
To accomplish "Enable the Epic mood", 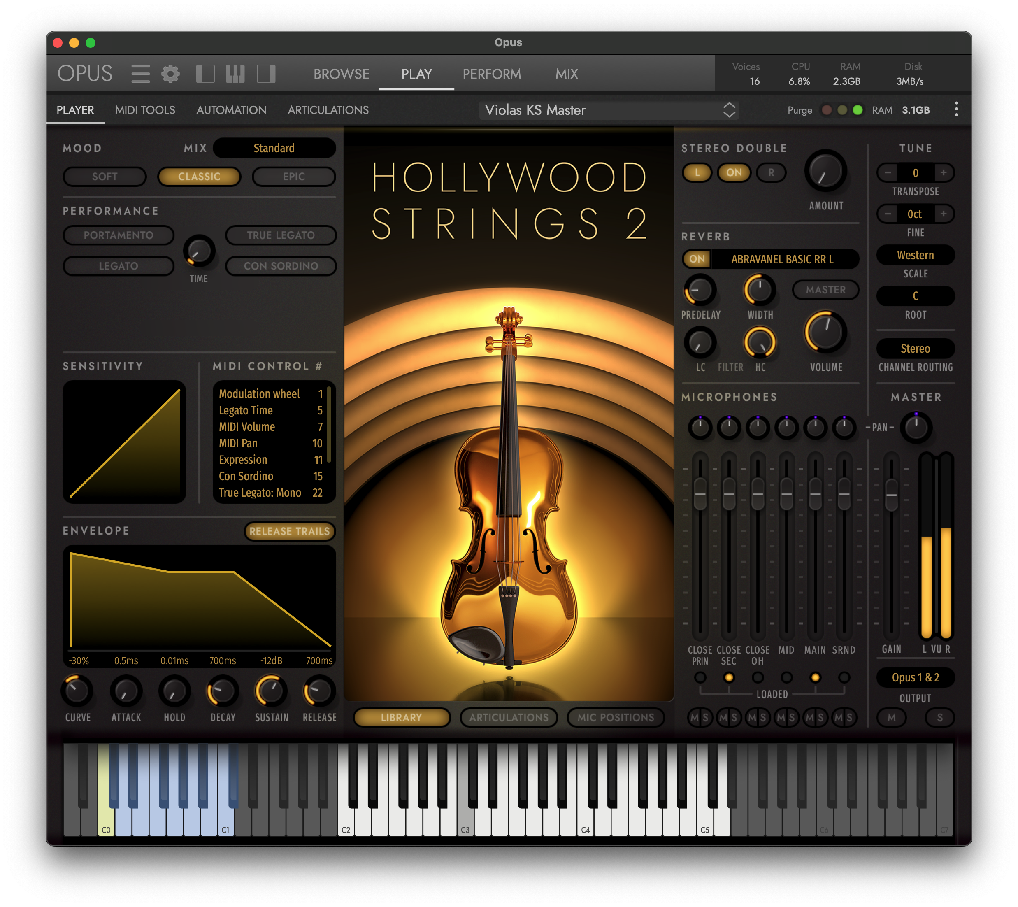I will pos(294,177).
